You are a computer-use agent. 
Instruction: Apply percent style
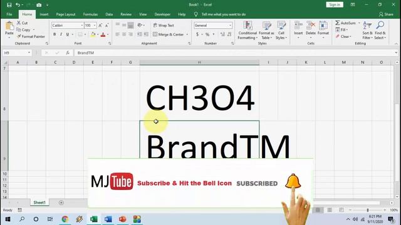pyautogui.click(x=207, y=34)
